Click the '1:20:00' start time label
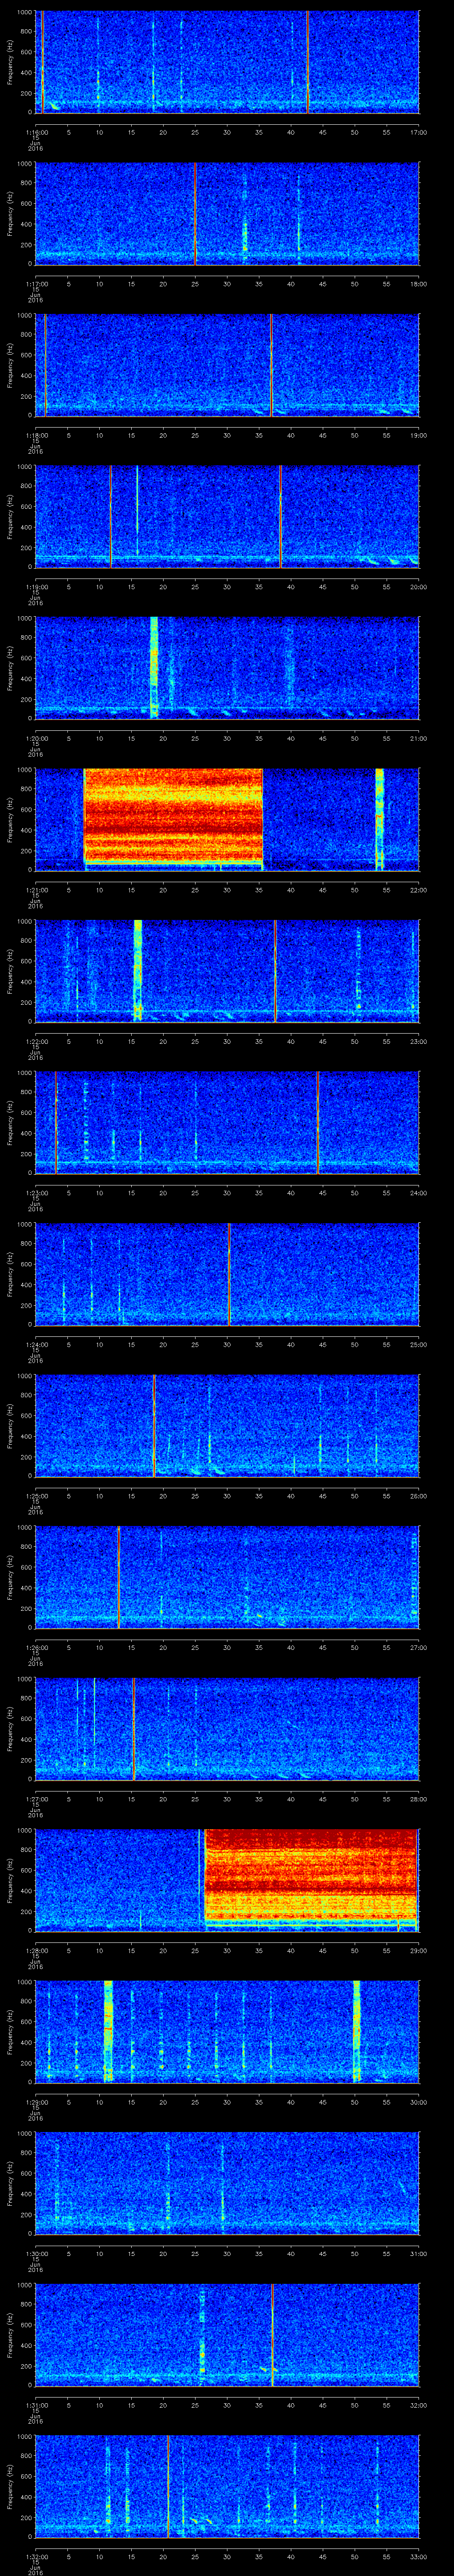This screenshot has height=2576, width=454. click(36, 738)
